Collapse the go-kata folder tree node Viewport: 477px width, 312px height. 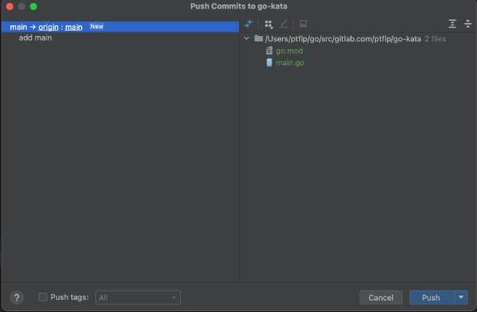click(x=246, y=38)
